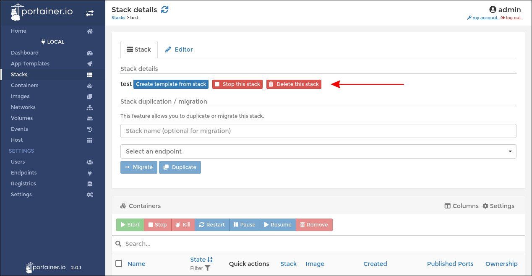Open Volumes using the sidebar icon
The image size is (532, 276).
pos(90,118)
